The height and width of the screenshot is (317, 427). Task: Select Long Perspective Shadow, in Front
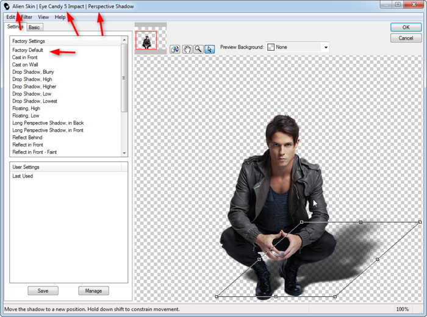tap(48, 130)
